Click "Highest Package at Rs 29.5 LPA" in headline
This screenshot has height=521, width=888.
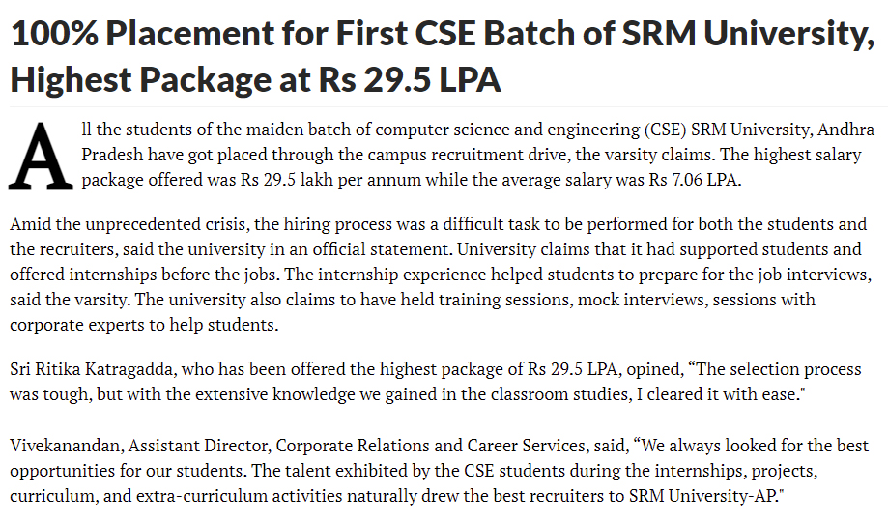256,78
